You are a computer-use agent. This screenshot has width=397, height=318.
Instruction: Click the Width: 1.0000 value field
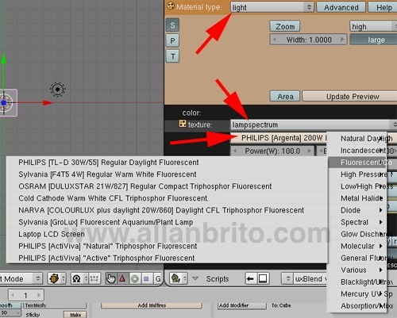click(x=309, y=40)
